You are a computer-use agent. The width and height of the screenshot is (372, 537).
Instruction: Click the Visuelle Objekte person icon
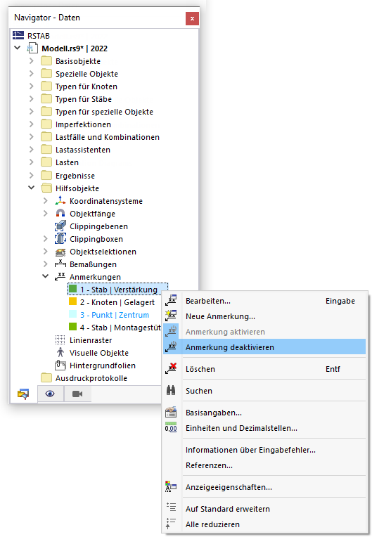click(60, 352)
